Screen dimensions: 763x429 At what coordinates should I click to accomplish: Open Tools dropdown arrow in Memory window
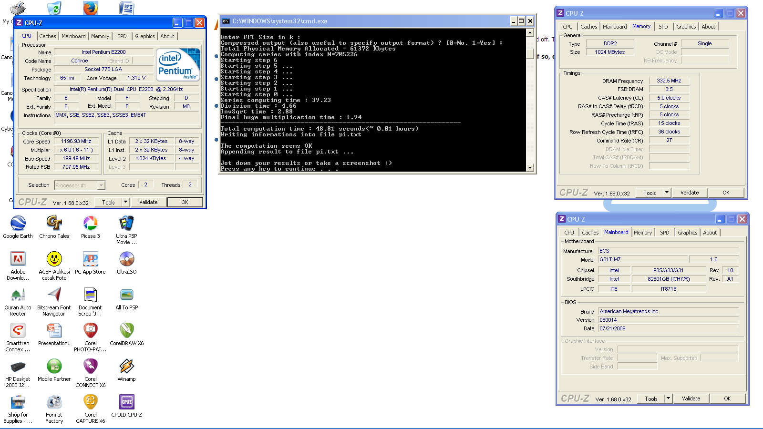point(667,193)
